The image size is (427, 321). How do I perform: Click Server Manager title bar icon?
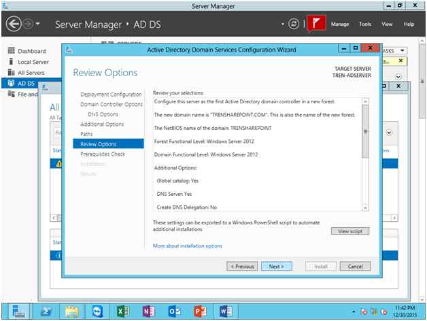[5, 5]
